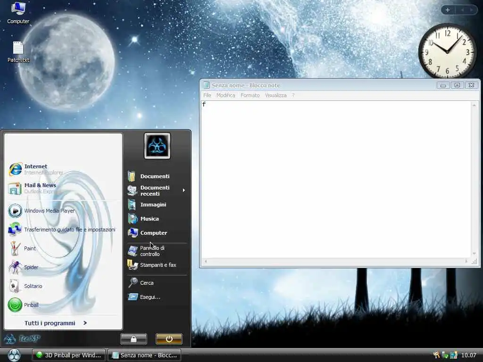Screen dimensions: 483x362
Task: Click the scroll right arrow in Blocco note
Action: (466, 261)
